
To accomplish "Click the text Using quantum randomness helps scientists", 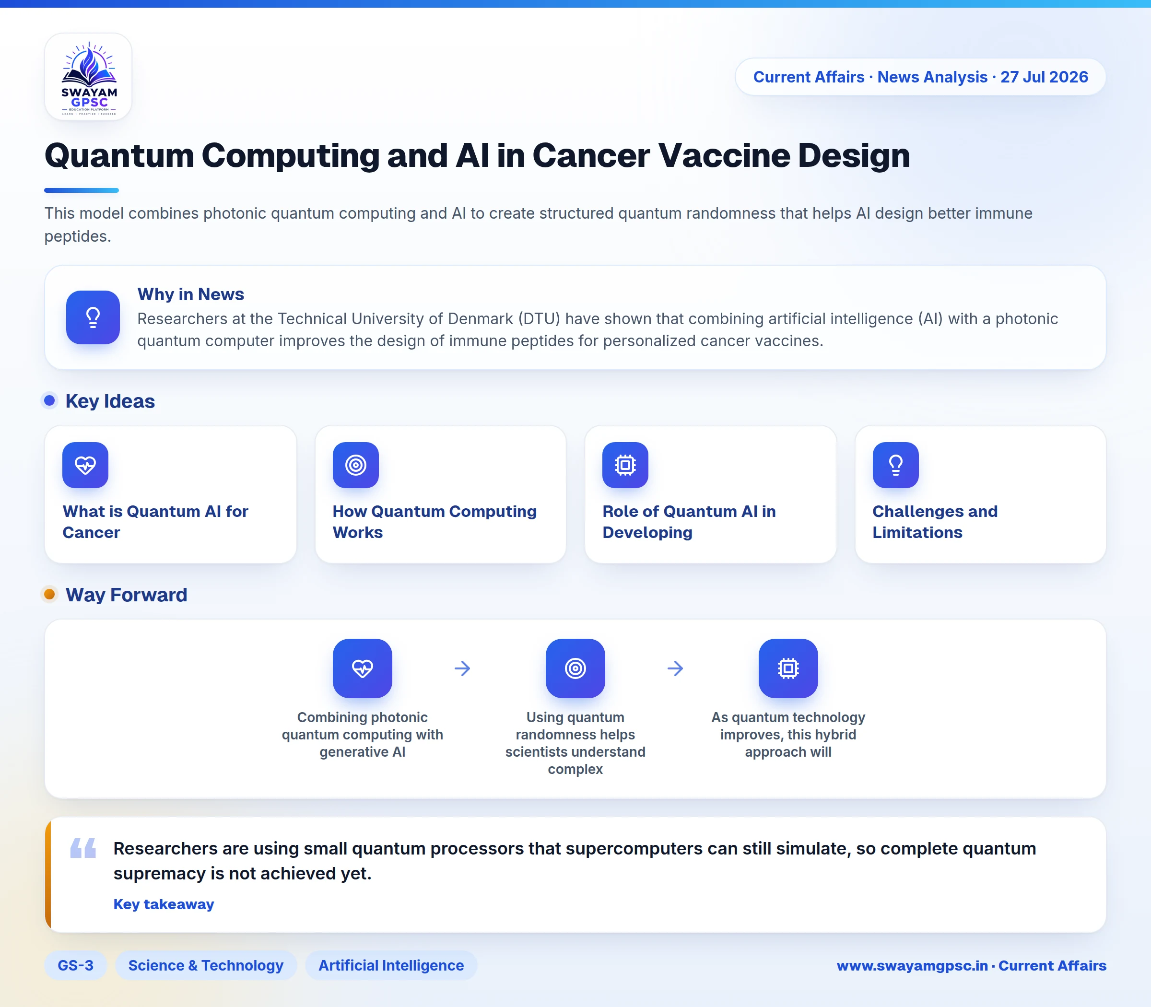I will point(575,743).
